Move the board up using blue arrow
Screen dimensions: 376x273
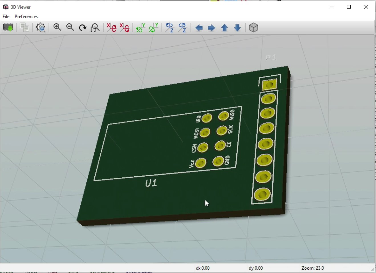point(224,28)
